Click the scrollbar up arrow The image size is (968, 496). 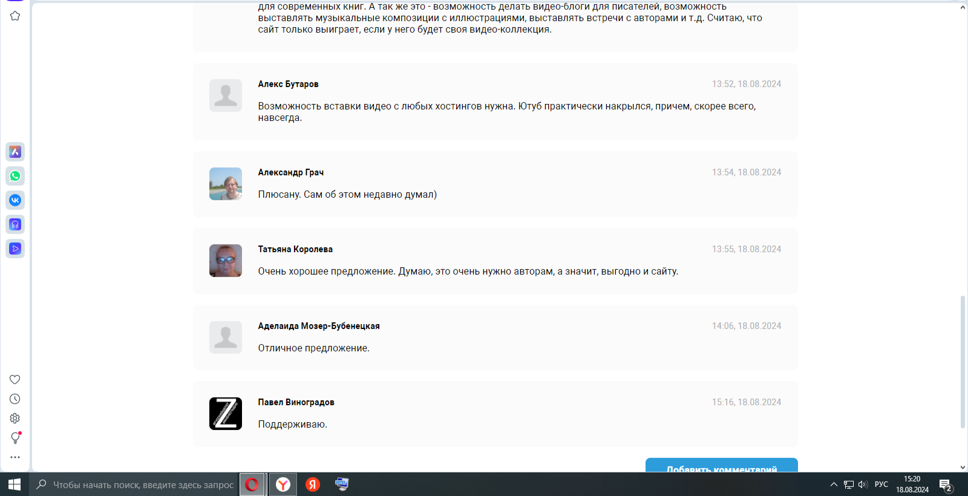[963, 8]
